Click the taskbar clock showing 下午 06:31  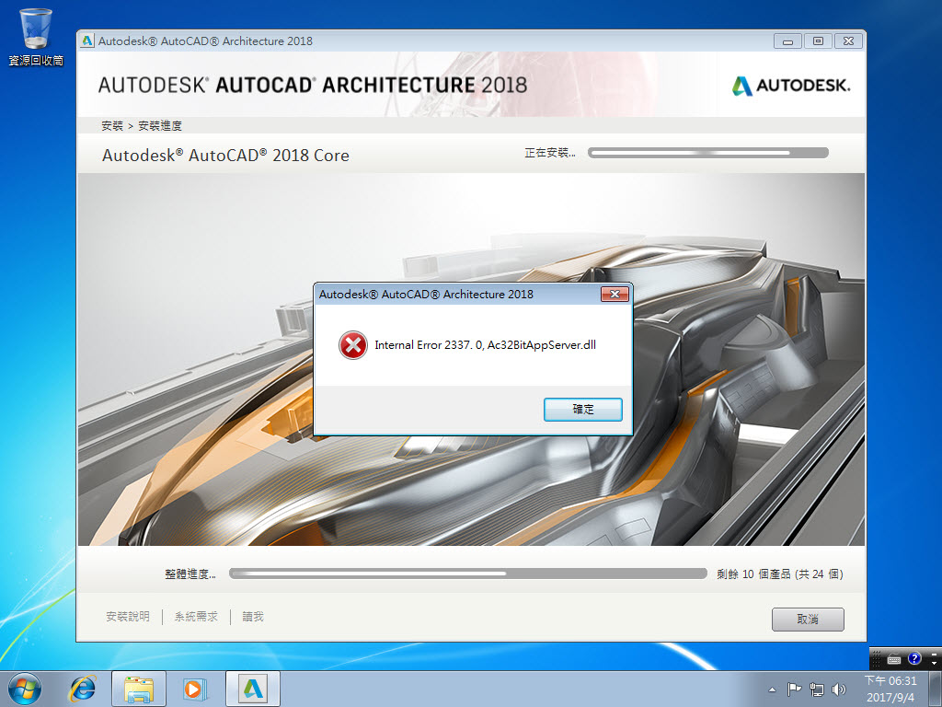(890, 689)
